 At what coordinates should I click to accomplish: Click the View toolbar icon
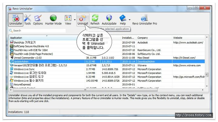[68, 20]
